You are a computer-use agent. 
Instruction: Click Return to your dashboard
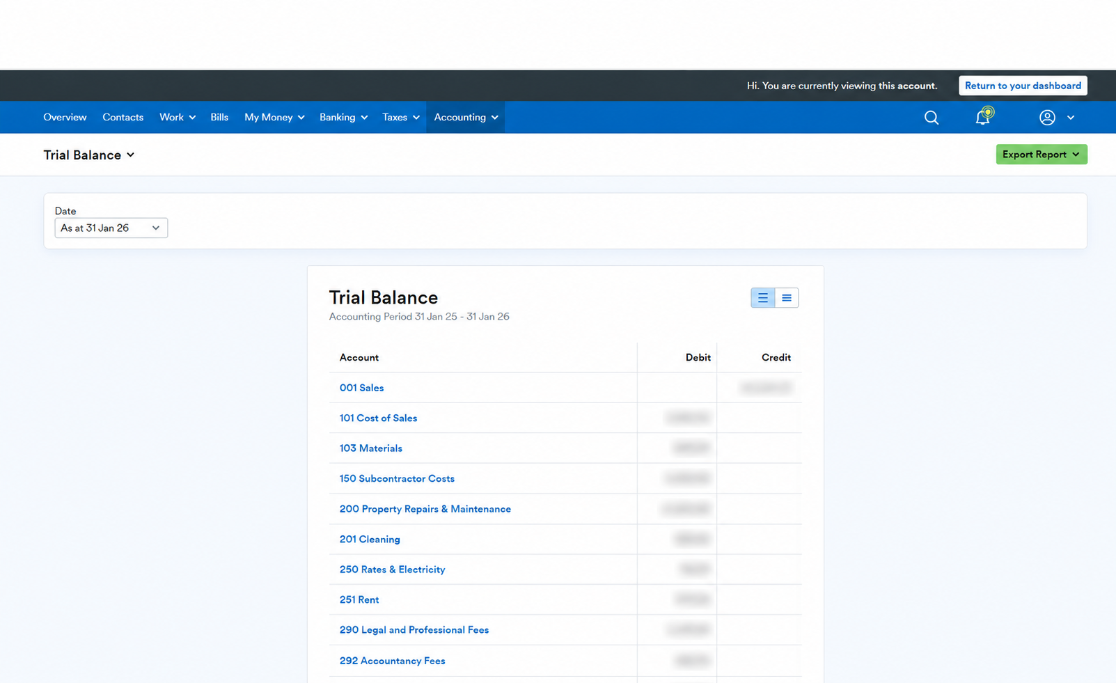[x=1023, y=86]
